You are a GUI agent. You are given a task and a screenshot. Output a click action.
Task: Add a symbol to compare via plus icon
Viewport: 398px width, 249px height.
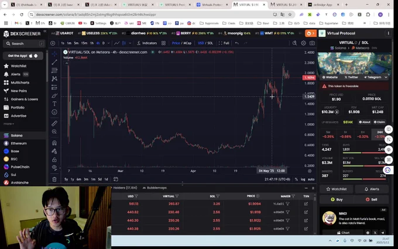point(53,43)
